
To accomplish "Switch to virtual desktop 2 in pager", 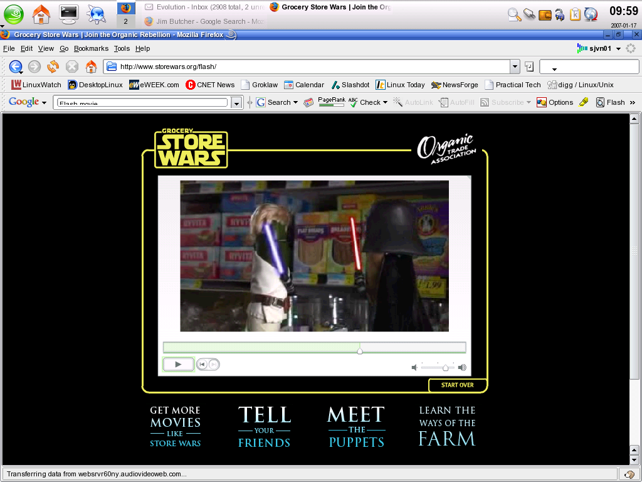I will point(125,21).
